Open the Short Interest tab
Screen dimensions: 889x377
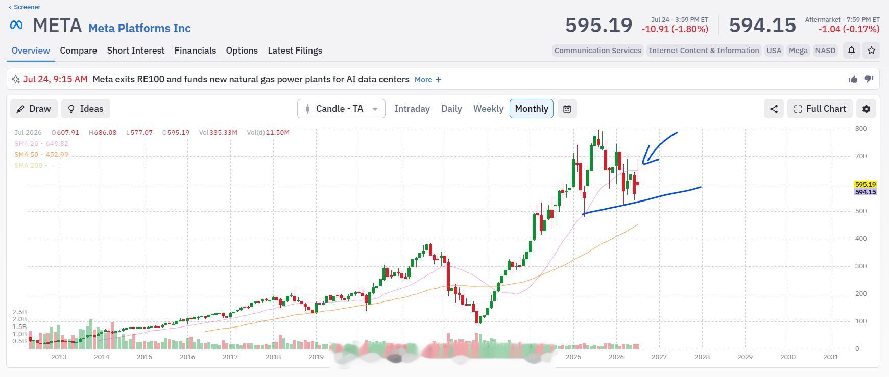tap(136, 51)
